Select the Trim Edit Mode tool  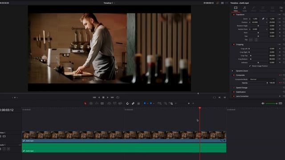91,104
